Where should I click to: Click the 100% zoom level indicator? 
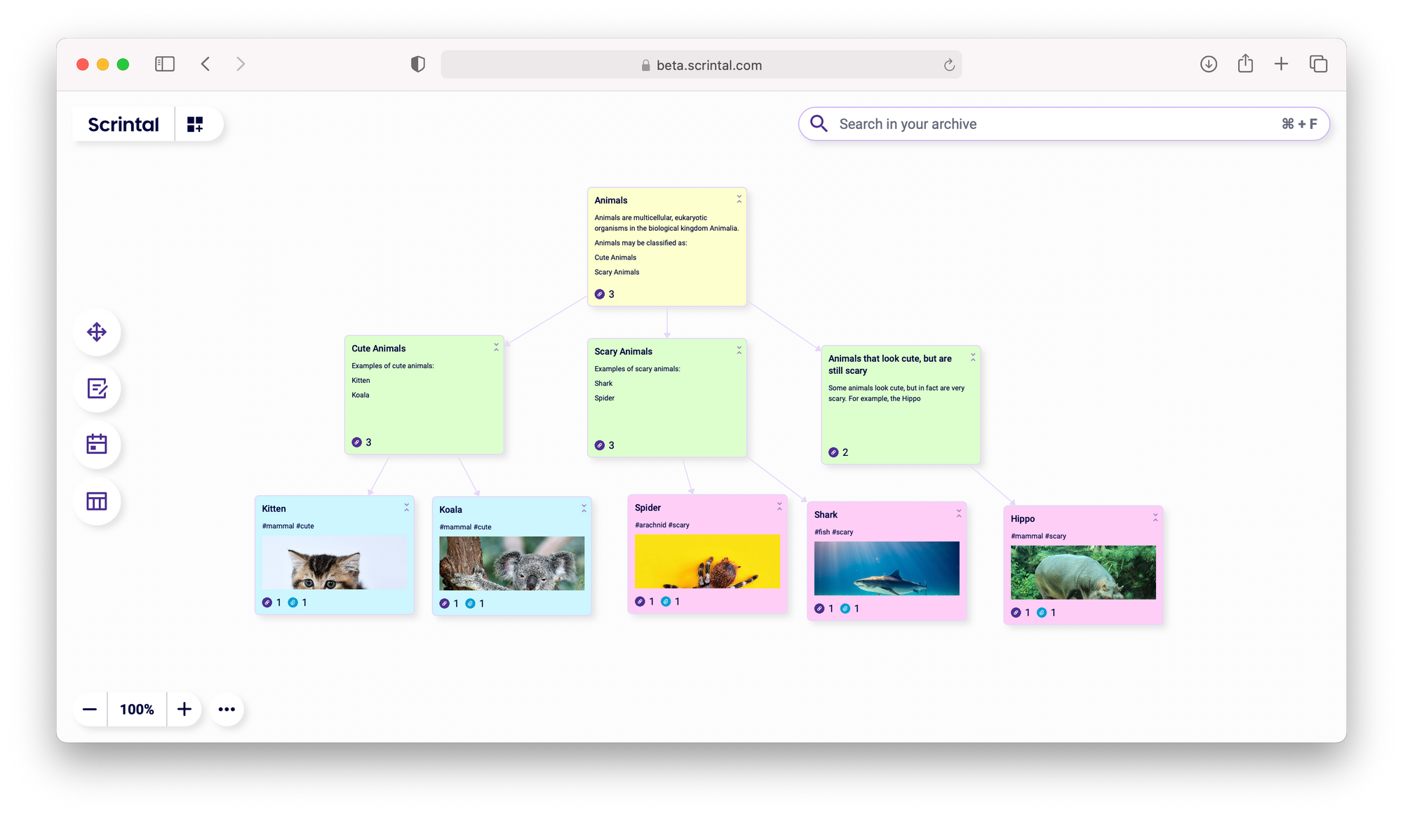point(137,710)
